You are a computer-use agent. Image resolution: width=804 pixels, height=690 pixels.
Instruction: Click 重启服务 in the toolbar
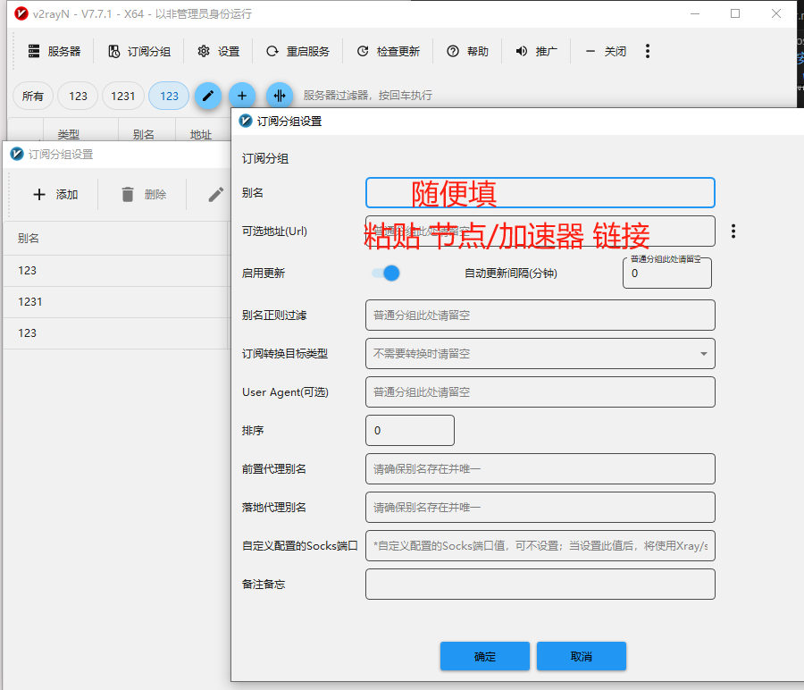click(x=297, y=51)
